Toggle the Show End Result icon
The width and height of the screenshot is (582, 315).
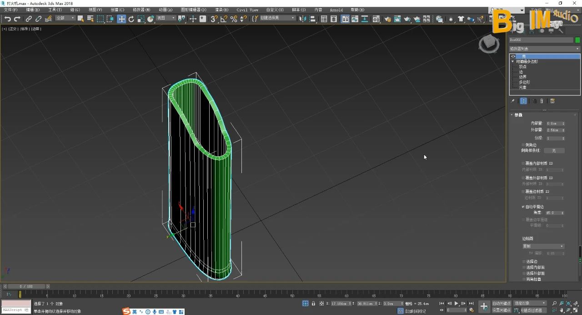point(524,101)
